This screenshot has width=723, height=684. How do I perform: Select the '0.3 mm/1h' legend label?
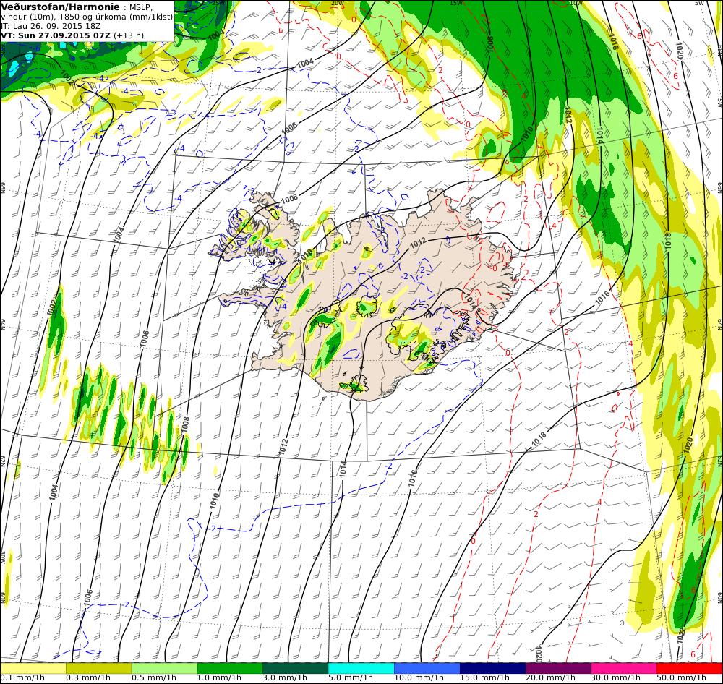88,678
